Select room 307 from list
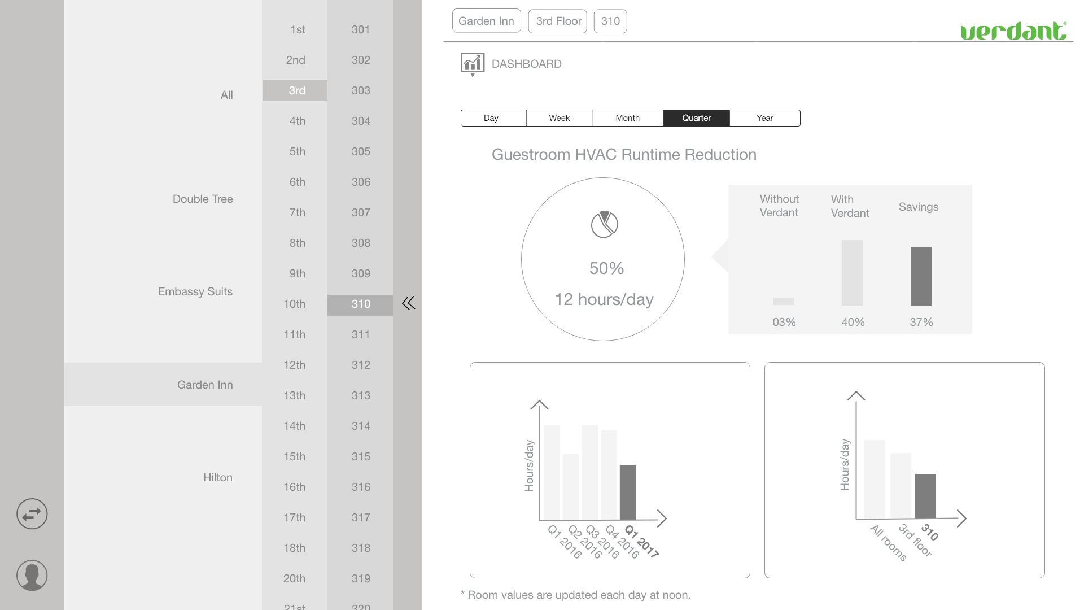The height and width of the screenshot is (610, 1084). pyautogui.click(x=361, y=212)
